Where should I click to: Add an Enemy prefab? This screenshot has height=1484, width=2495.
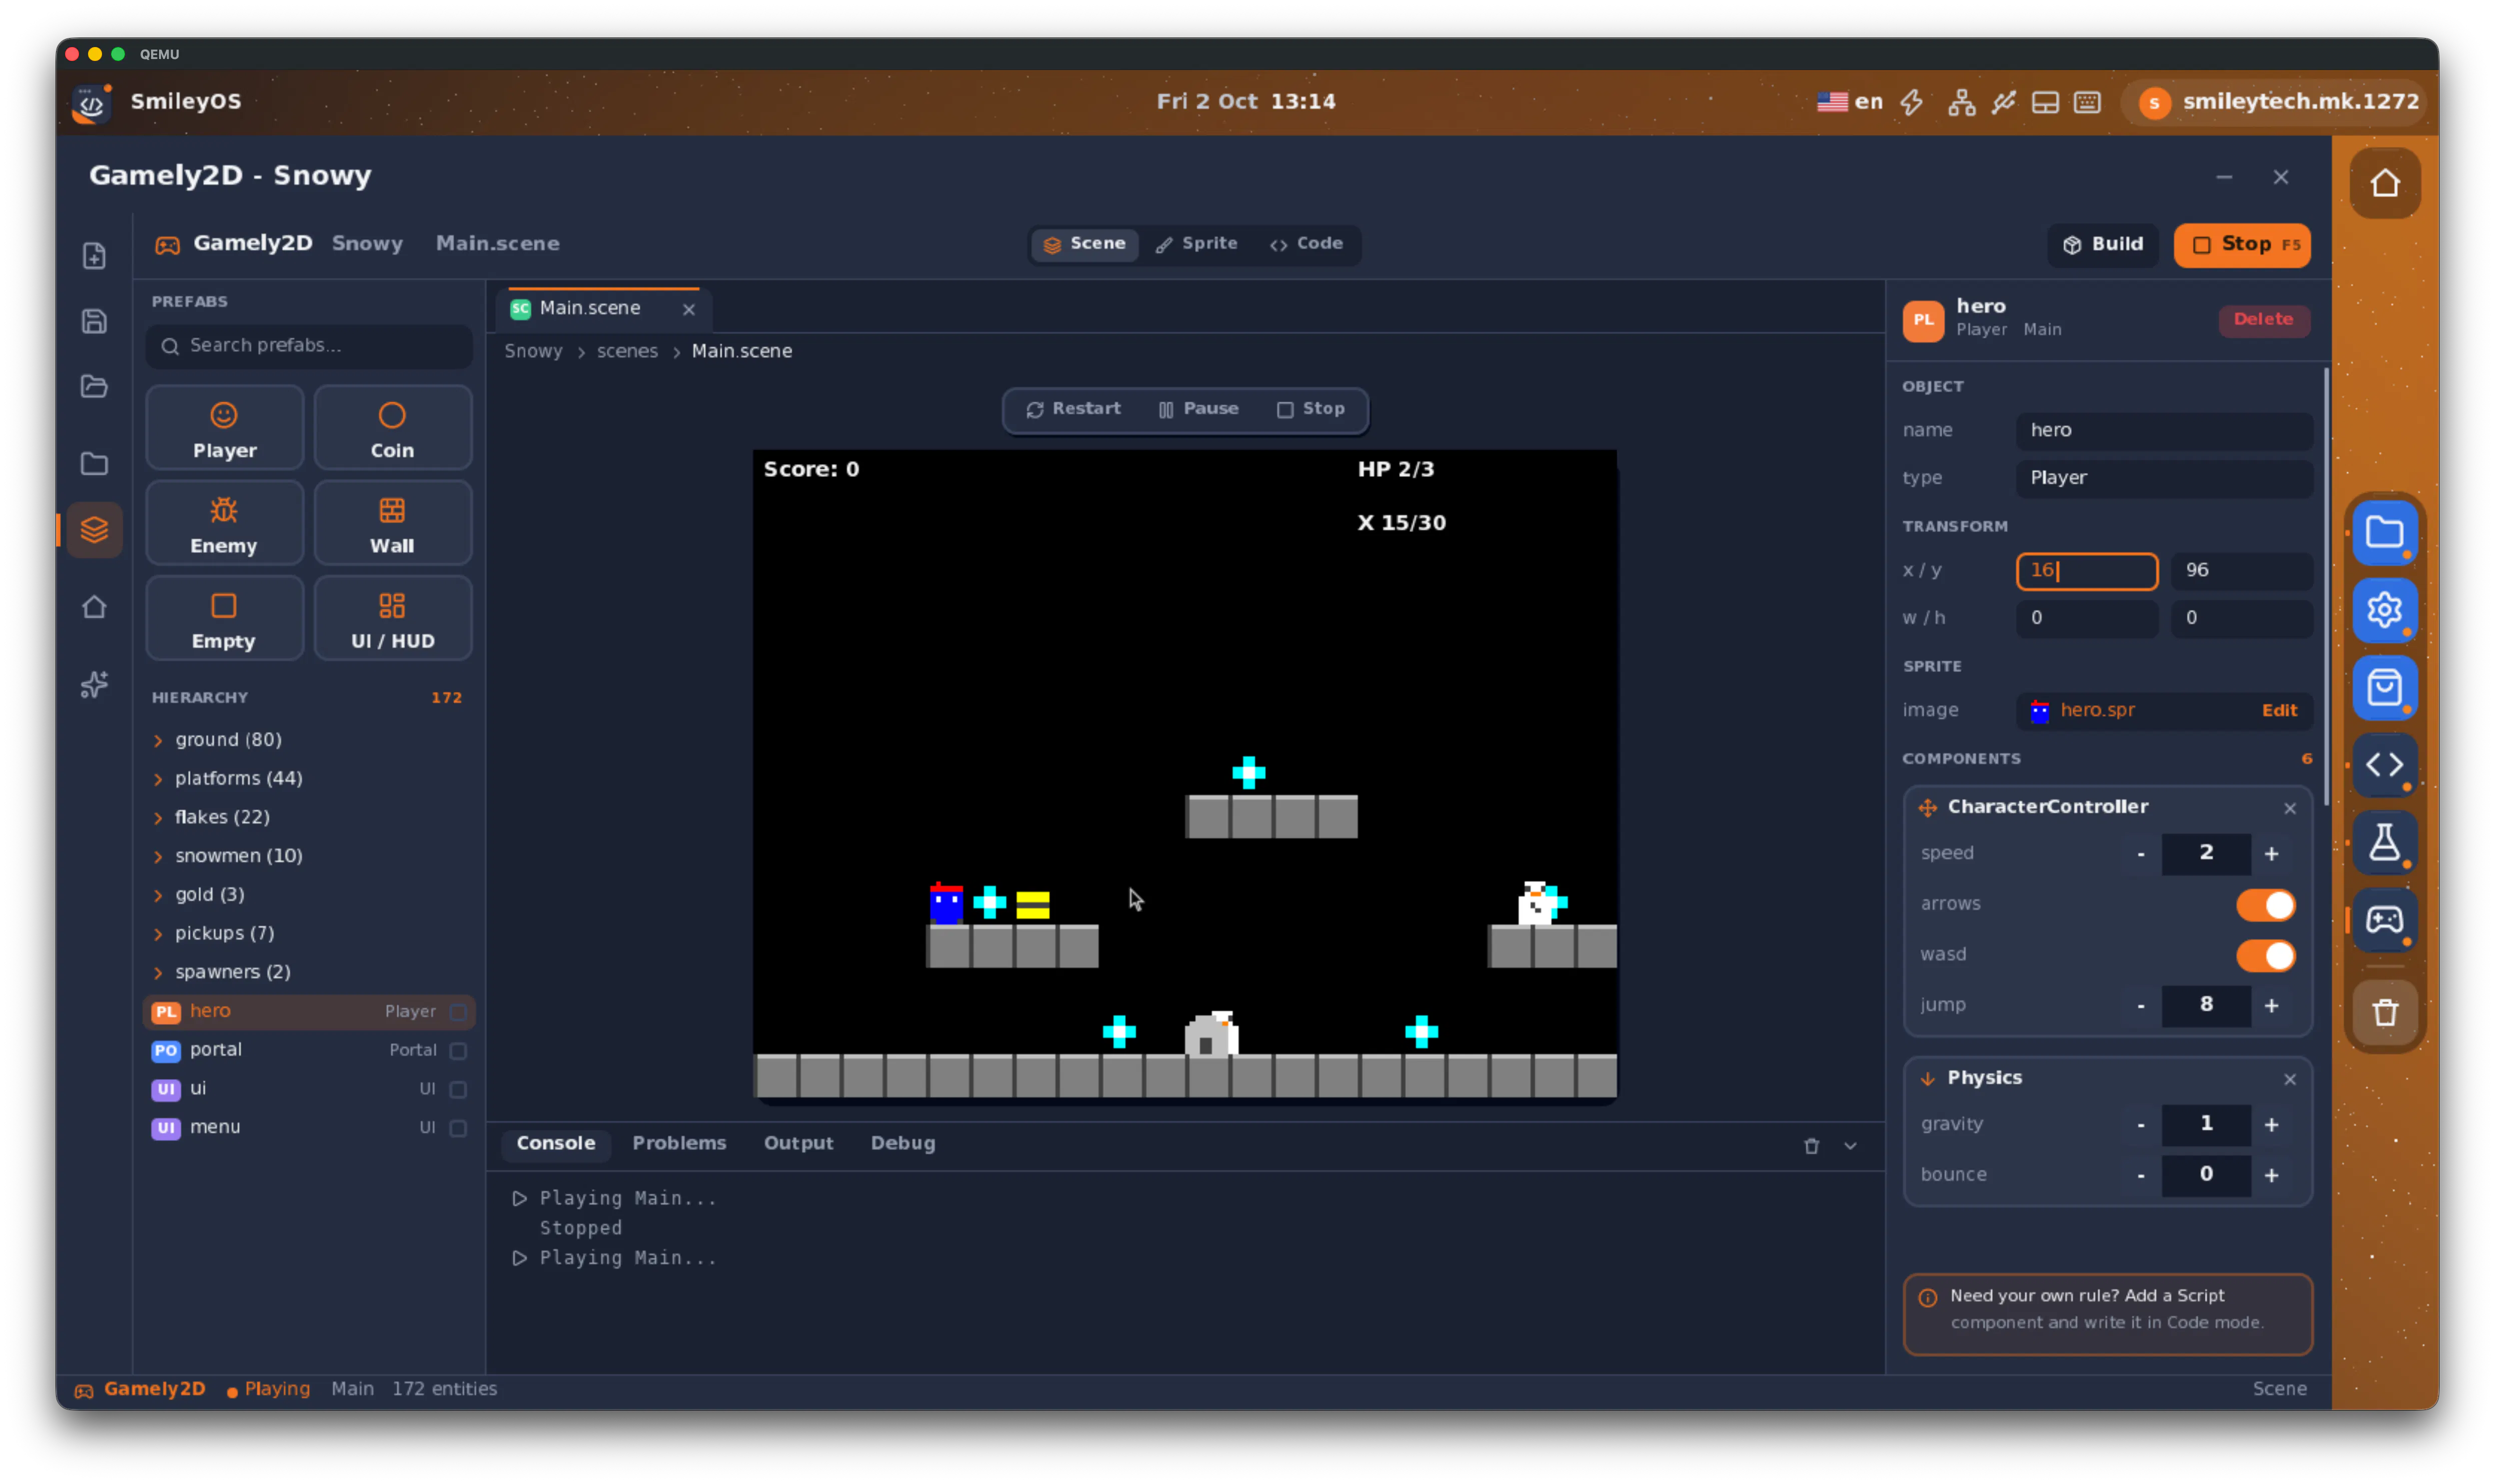224,524
